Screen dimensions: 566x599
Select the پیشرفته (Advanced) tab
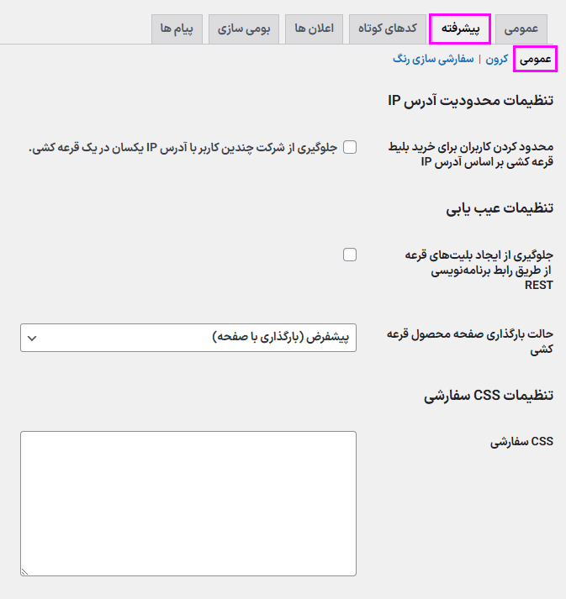click(x=460, y=29)
